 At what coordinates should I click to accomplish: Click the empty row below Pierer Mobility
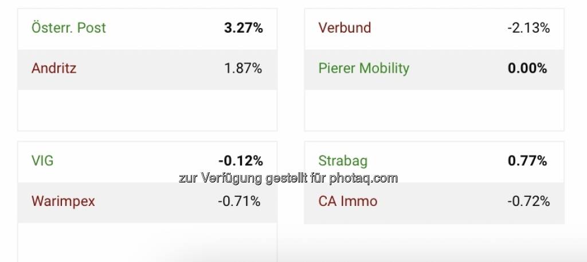click(x=434, y=110)
